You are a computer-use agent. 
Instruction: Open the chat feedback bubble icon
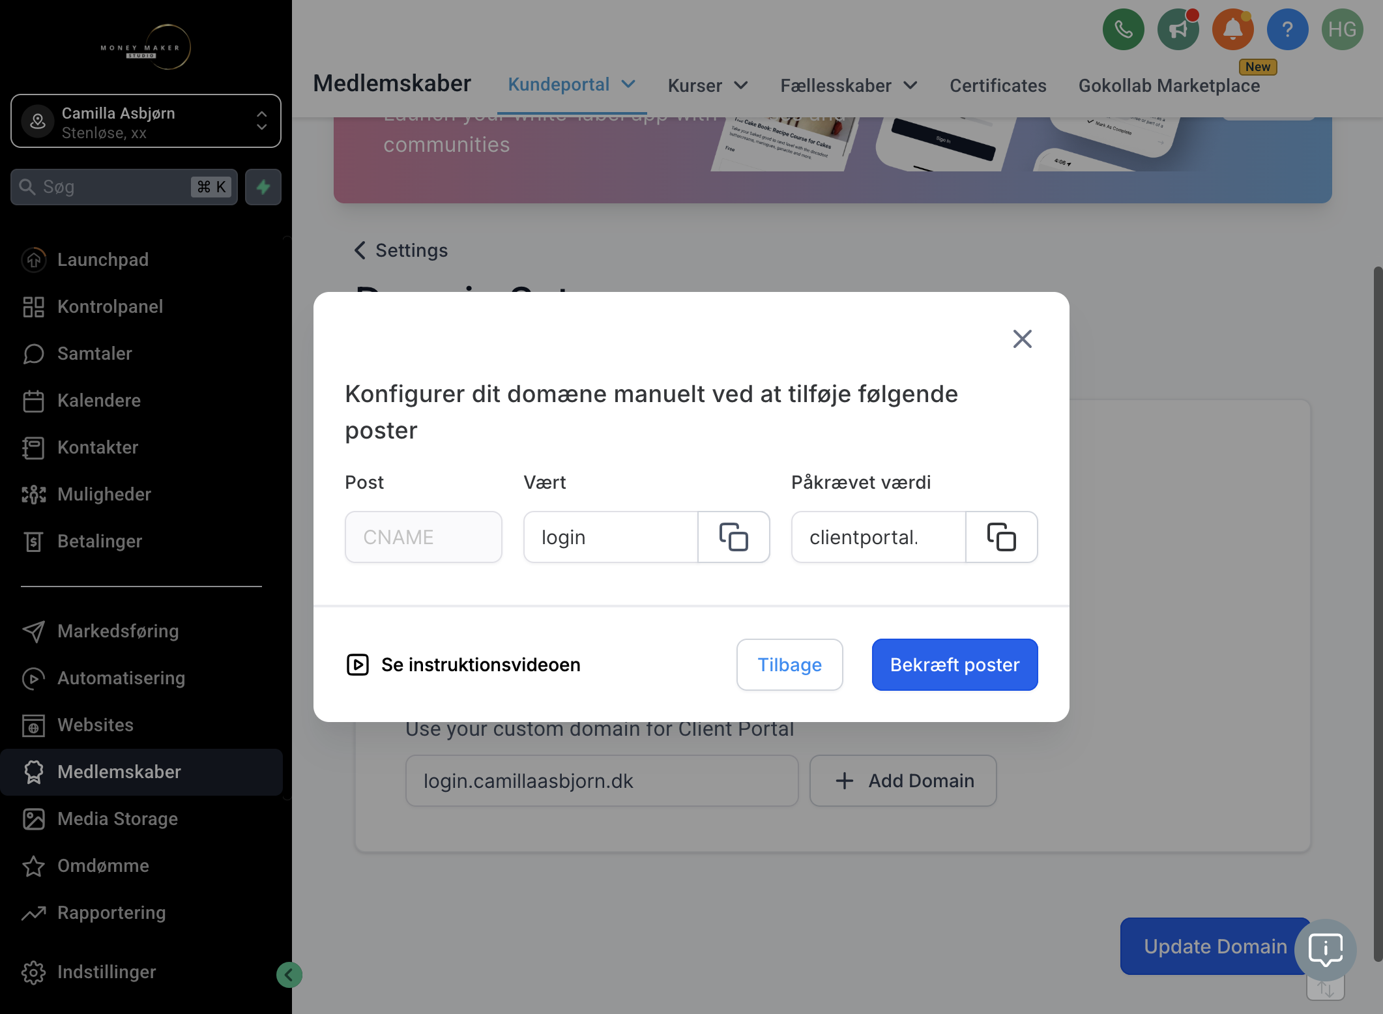click(x=1326, y=950)
